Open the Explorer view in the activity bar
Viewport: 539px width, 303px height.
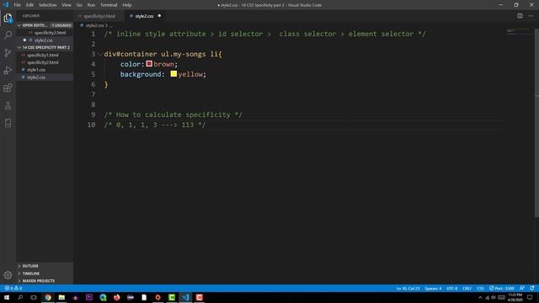tap(8, 18)
